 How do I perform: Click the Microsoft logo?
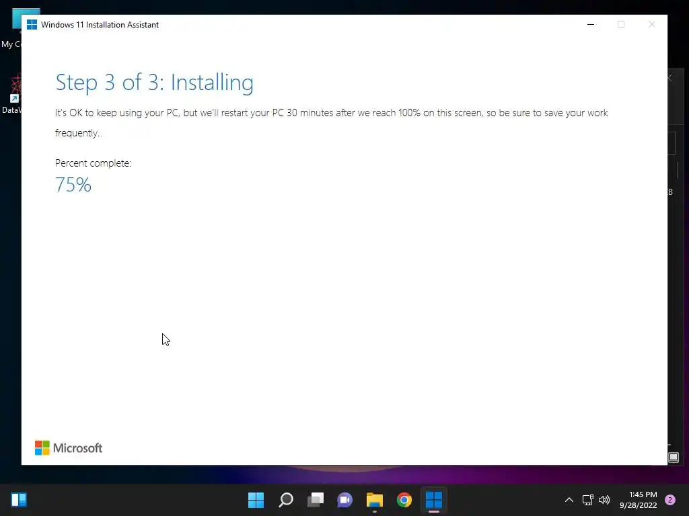(x=69, y=447)
